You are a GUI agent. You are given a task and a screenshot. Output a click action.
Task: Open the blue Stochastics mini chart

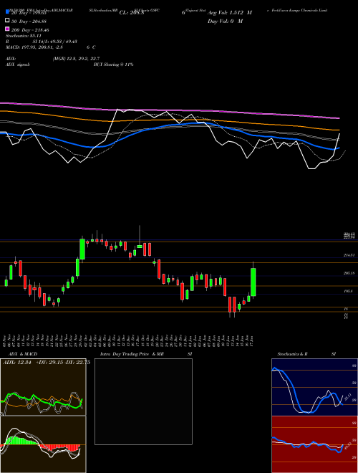[x=314, y=387]
